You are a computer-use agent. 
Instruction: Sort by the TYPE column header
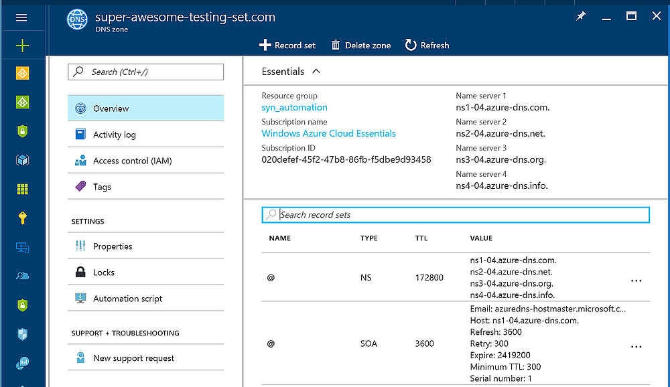[x=368, y=238]
